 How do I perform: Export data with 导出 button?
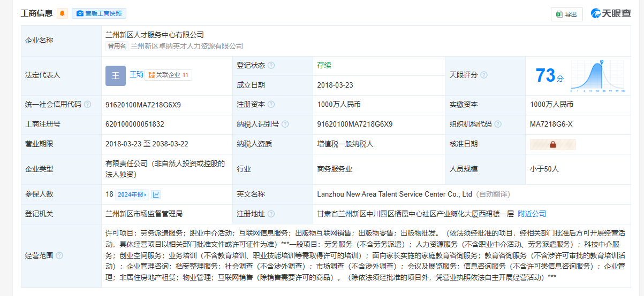[566, 14]
